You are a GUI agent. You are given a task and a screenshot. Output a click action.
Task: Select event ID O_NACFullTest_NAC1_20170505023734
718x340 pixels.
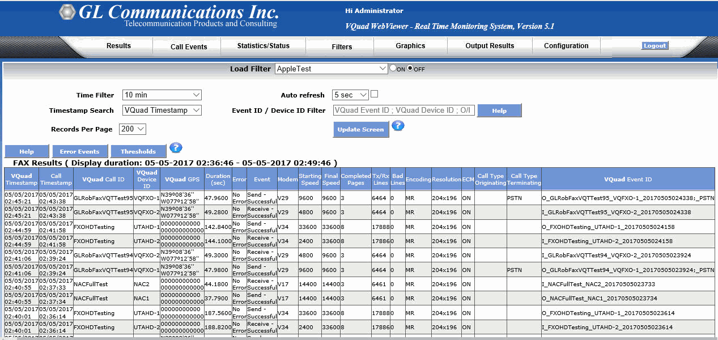[599, 299]
